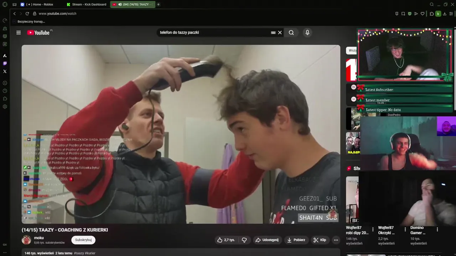Screen dimensions: 456x256
Task: Open the Opera GX main menu logo
Action: click(5, 4)
